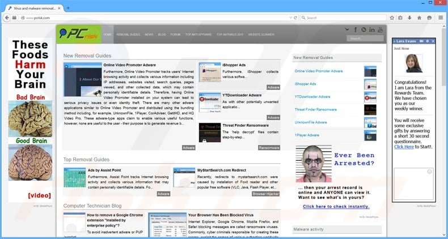Screen dimensions: 448x239
Task: Click the chat message text box
Action: [414, 183]
